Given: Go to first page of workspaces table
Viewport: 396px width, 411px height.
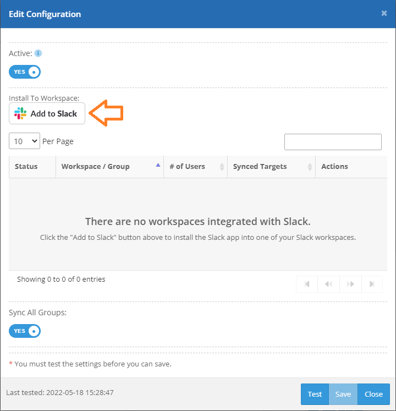Looking at the screenshot, I should [307, 284].
